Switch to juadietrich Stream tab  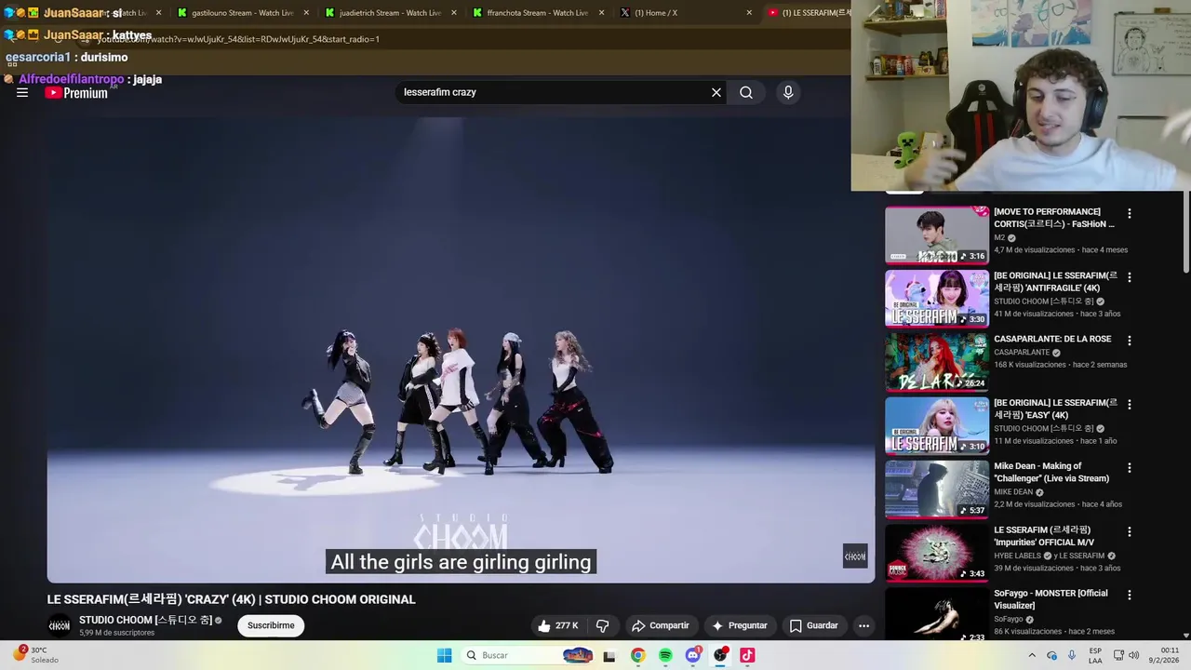pos(389,13)
